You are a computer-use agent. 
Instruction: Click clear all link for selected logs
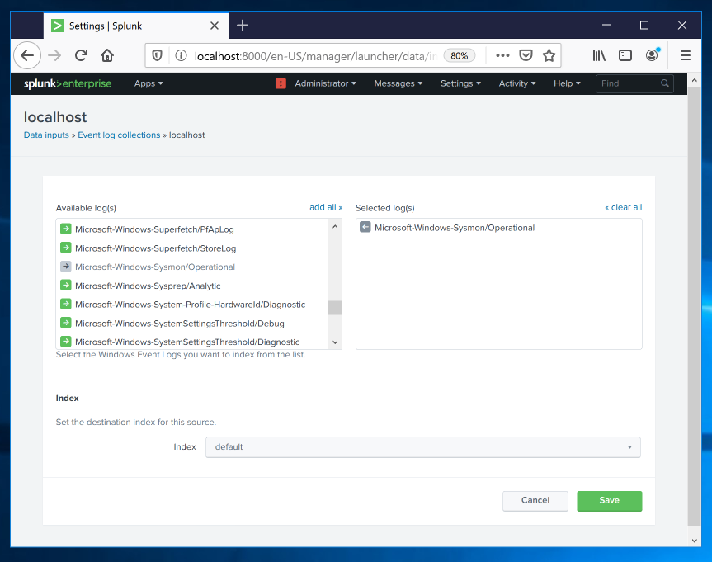623,207
